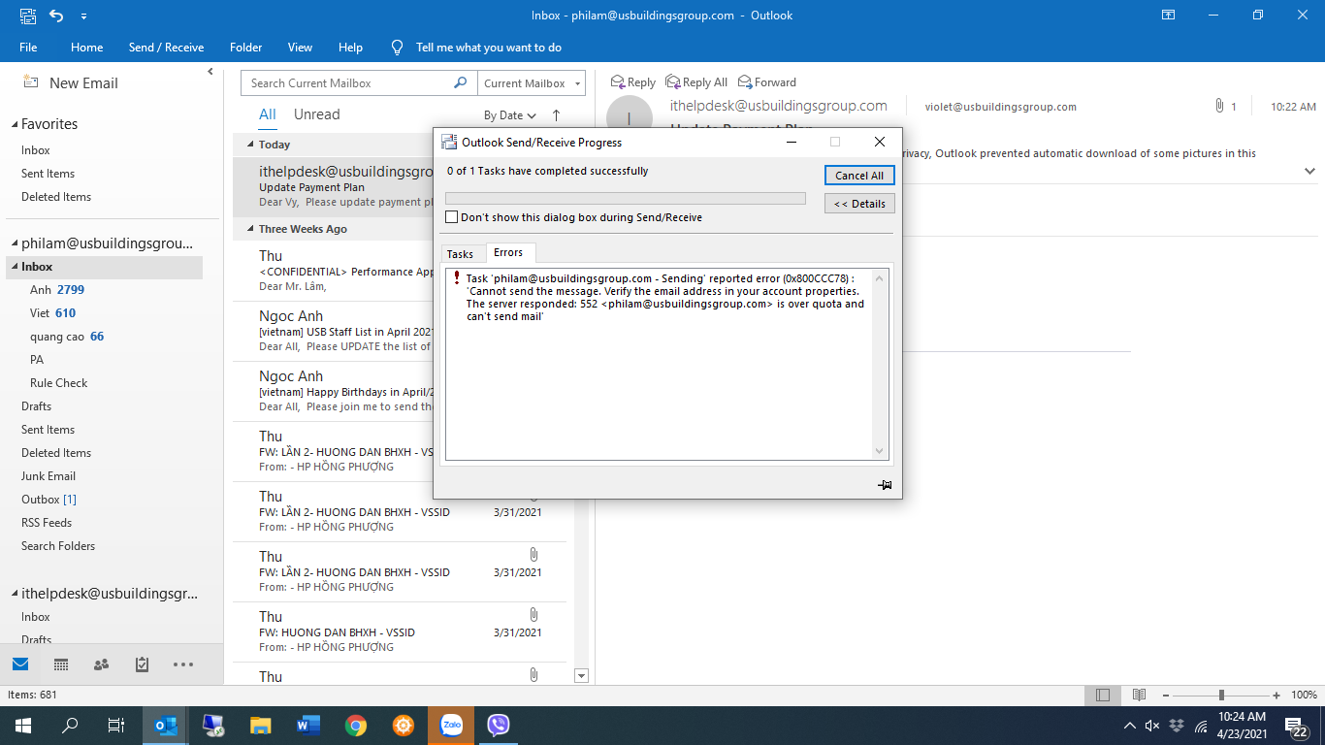Open the Folder ribbon tab
The image size is (1325, 745).
point(246,48)
